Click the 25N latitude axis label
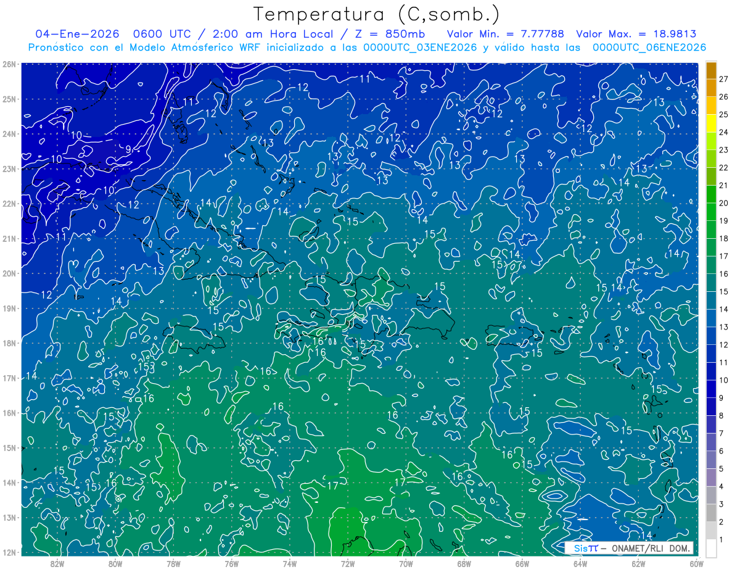This screenshot has height=572, width=740. click(9, 99)
